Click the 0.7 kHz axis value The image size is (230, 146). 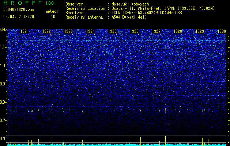[3, 120]
